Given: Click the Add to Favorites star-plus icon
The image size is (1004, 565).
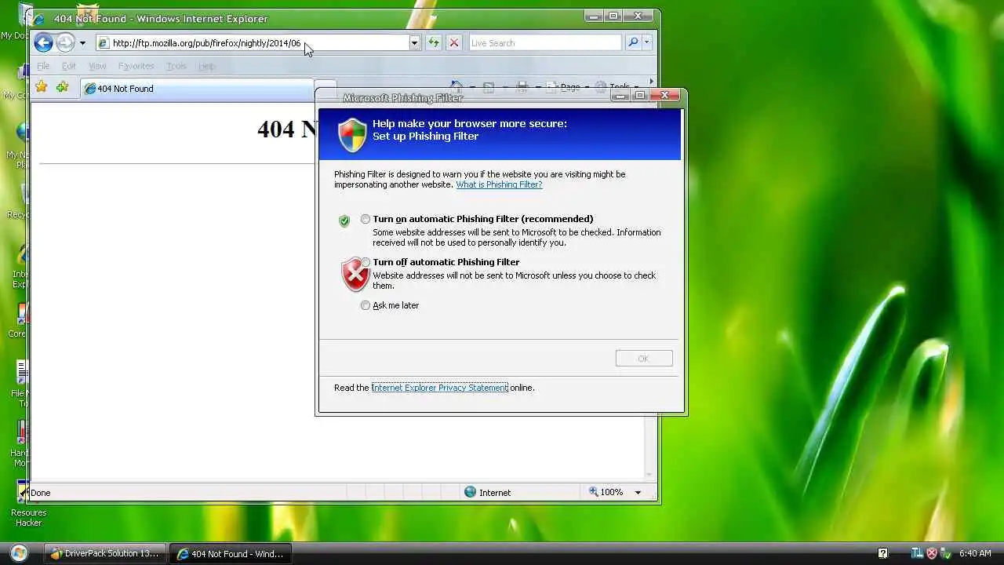Looking at the screenshot, I should (63, 87).
